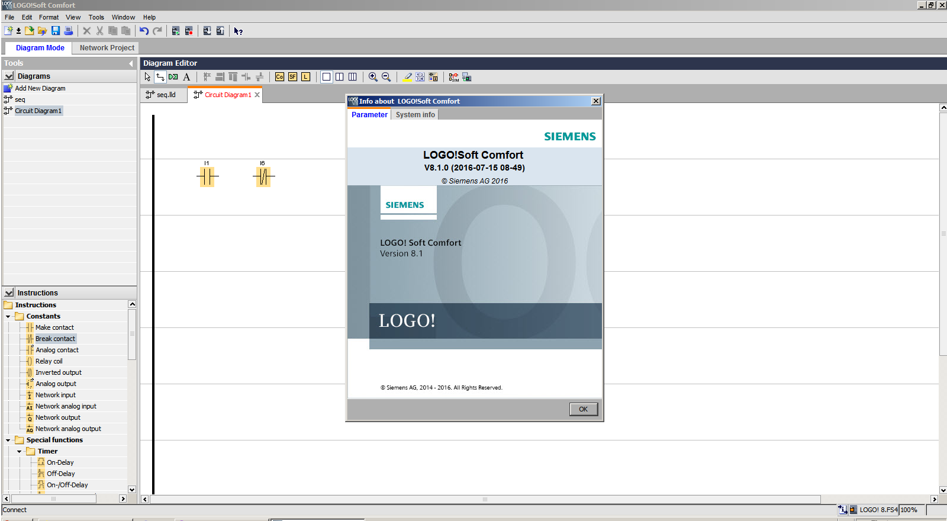Viewport: 947px width, 521px height.
Task: Collapse the Constants folder
Action: [x=8, y=316]
